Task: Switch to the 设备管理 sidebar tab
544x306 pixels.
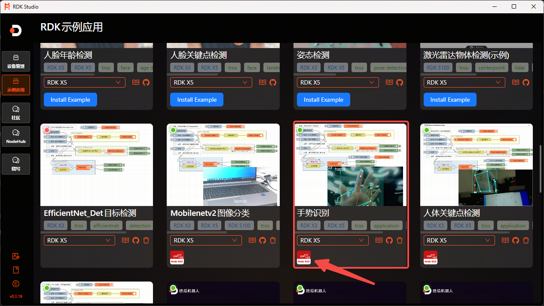Action: 16,61
